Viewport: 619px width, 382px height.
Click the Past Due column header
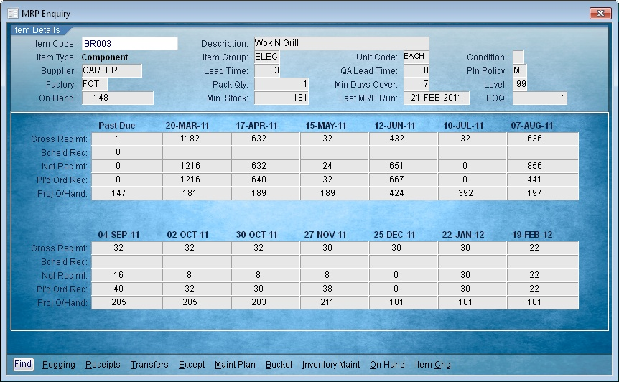pos(116,126)
